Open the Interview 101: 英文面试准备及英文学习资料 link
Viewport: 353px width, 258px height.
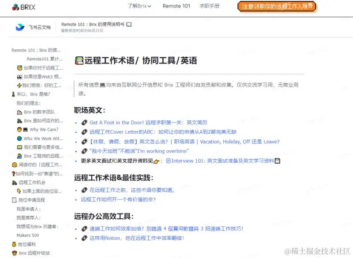tap(220, 161)
